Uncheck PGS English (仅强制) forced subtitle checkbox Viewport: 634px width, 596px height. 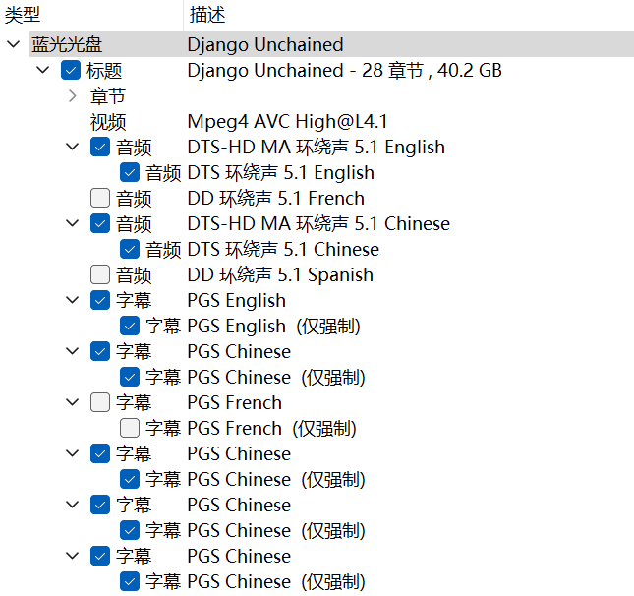pos(130,327)
